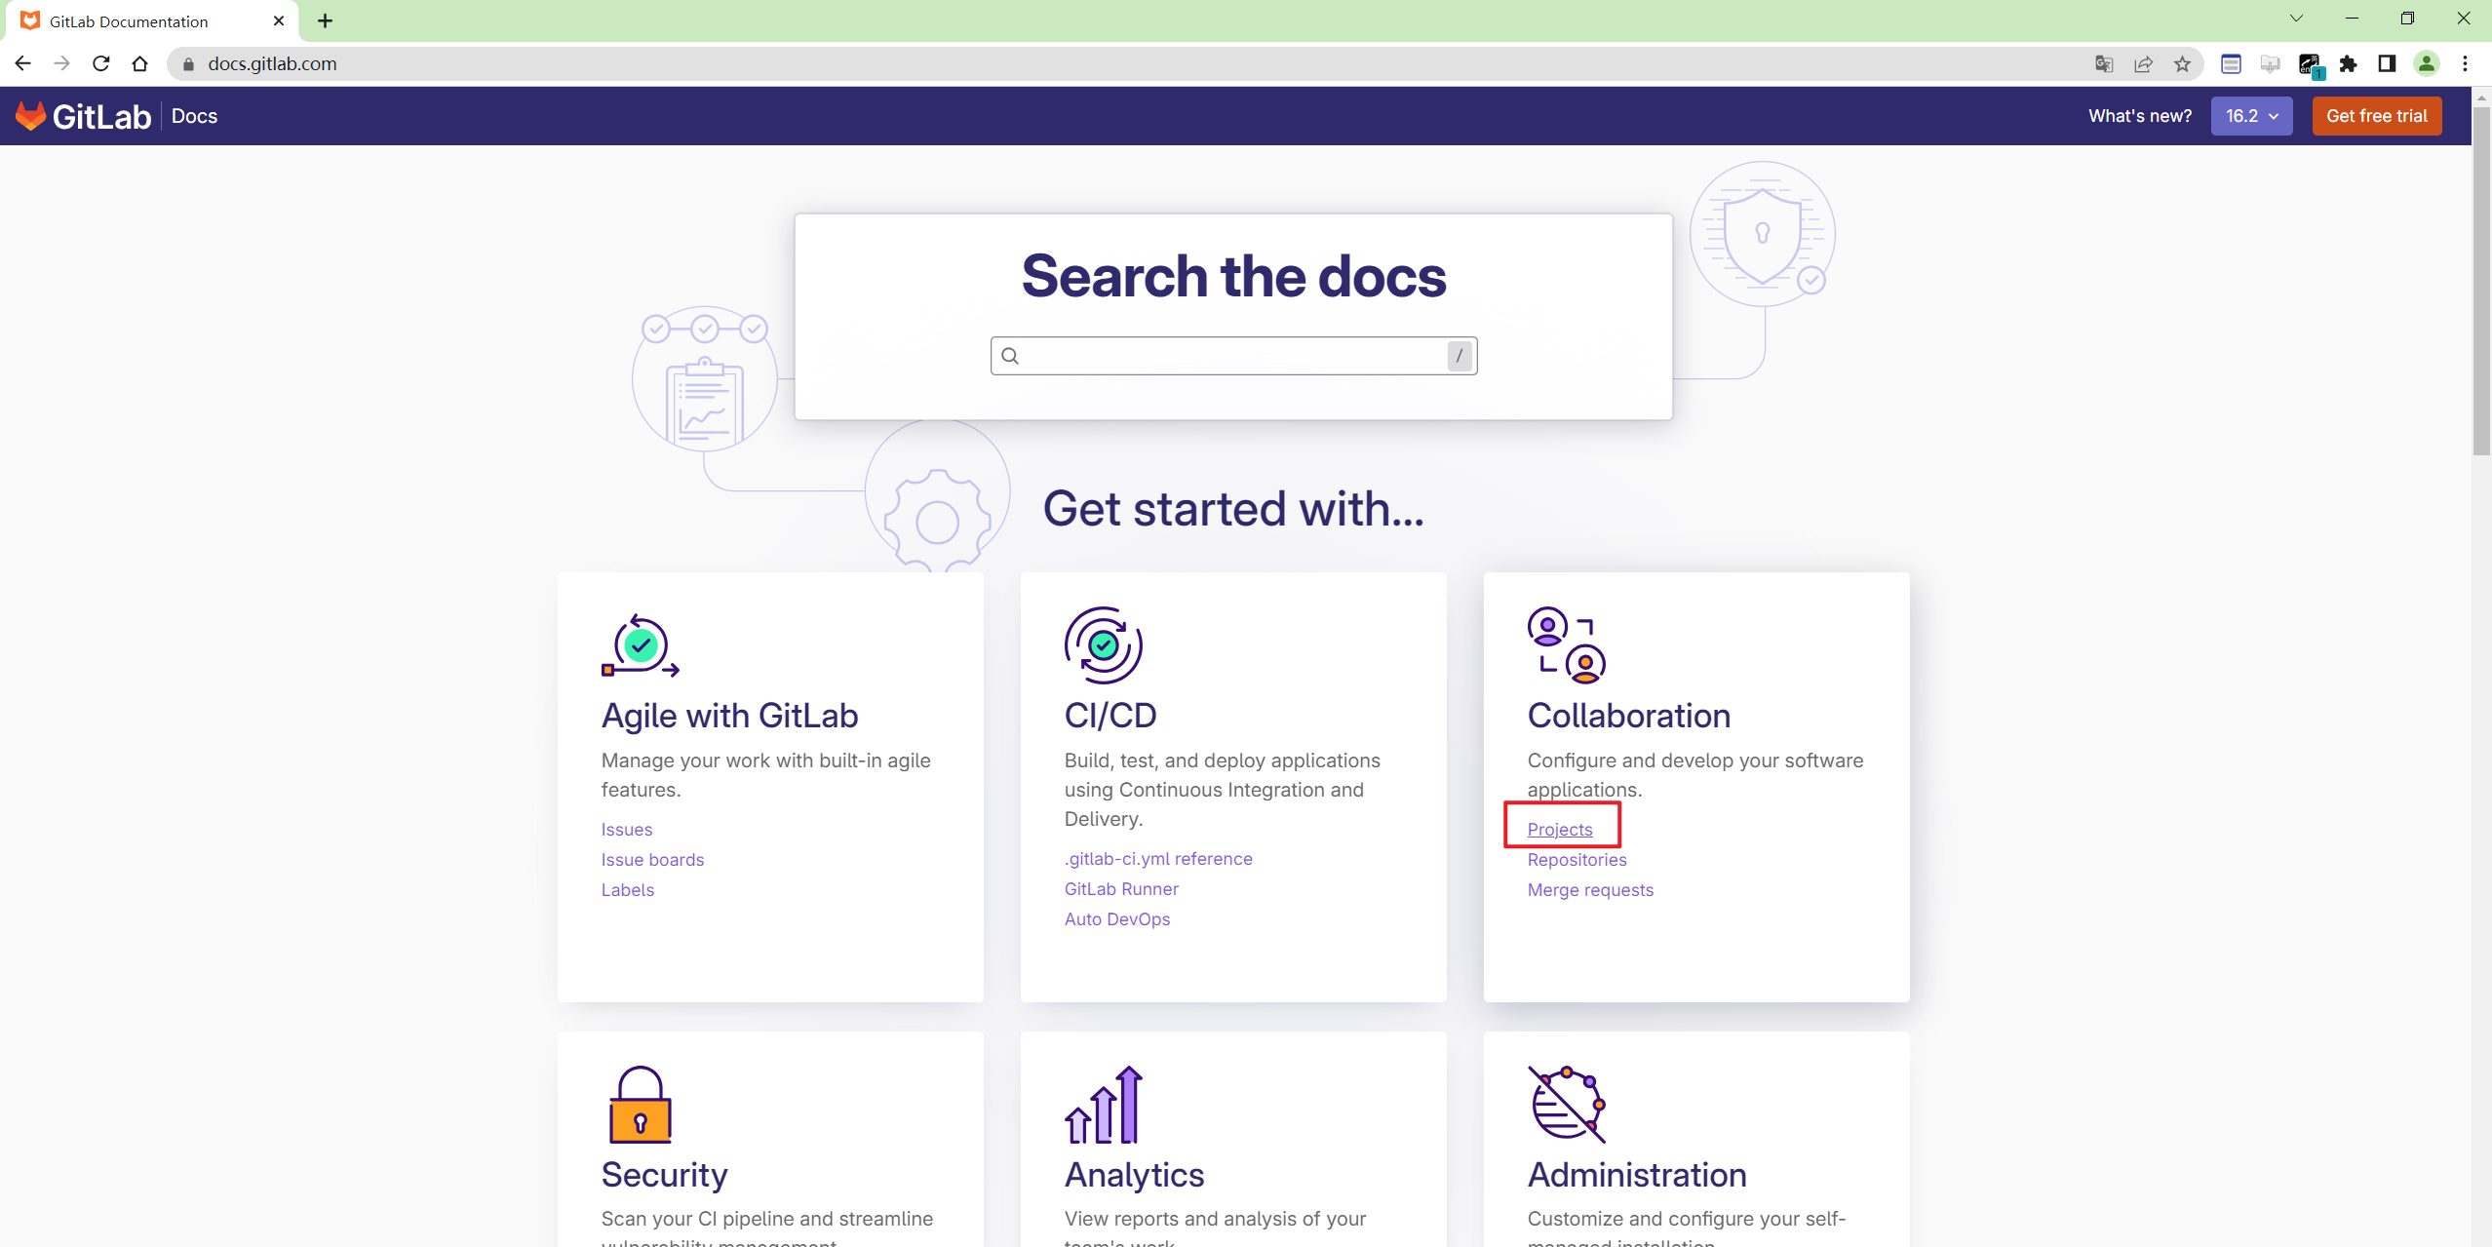Click the Search the docs title
Viewport: 2492px width, 1247px height.
tap(1233, 276)
